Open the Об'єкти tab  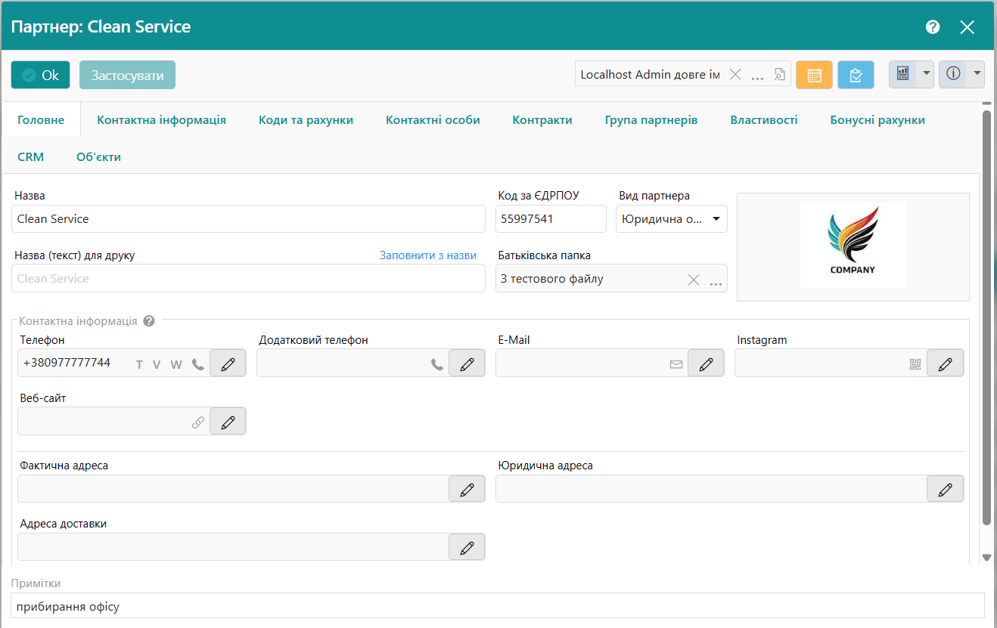[99, 157]
